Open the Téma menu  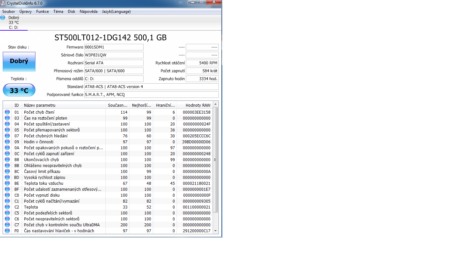(x=58, y=12)
